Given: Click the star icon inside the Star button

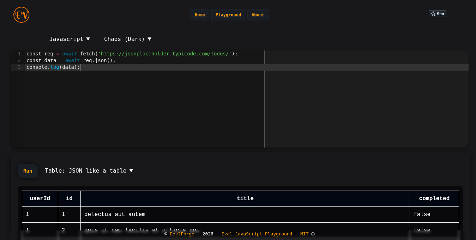Looking at the screenshot, I should tap(433, 13).
